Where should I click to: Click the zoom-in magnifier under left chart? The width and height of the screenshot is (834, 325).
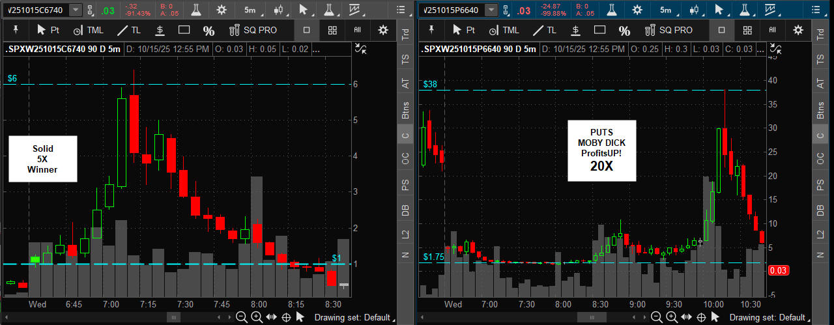pos(257,317)
